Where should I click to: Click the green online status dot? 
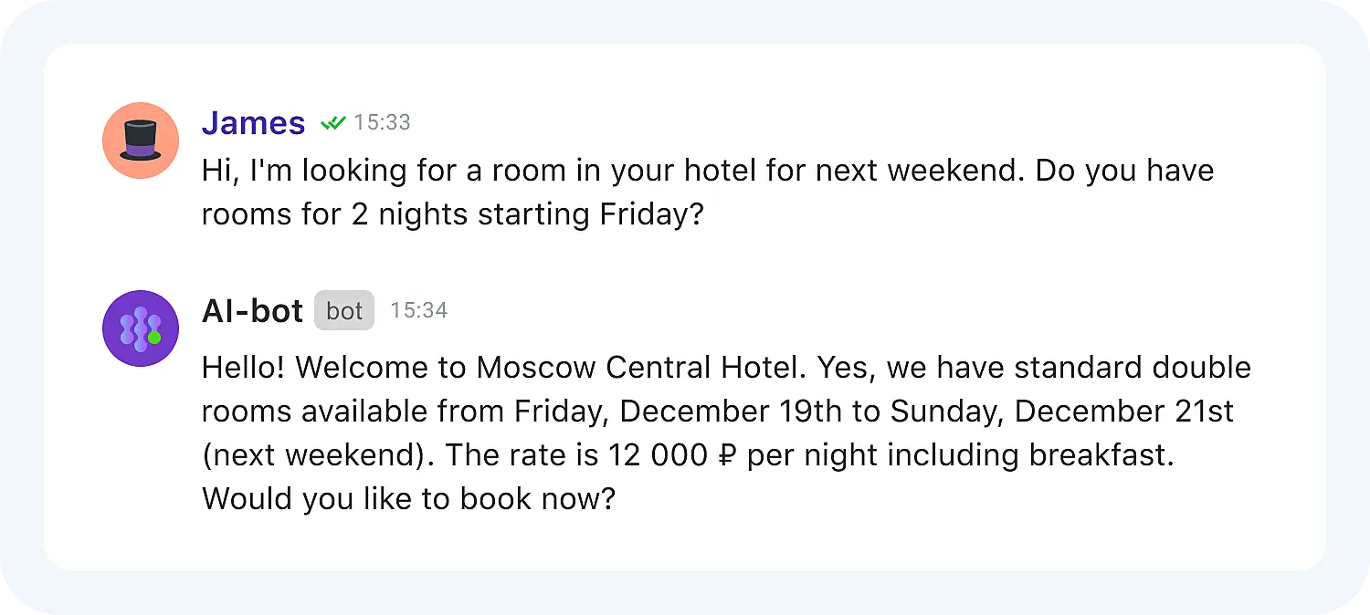click(x=154, y=338)
